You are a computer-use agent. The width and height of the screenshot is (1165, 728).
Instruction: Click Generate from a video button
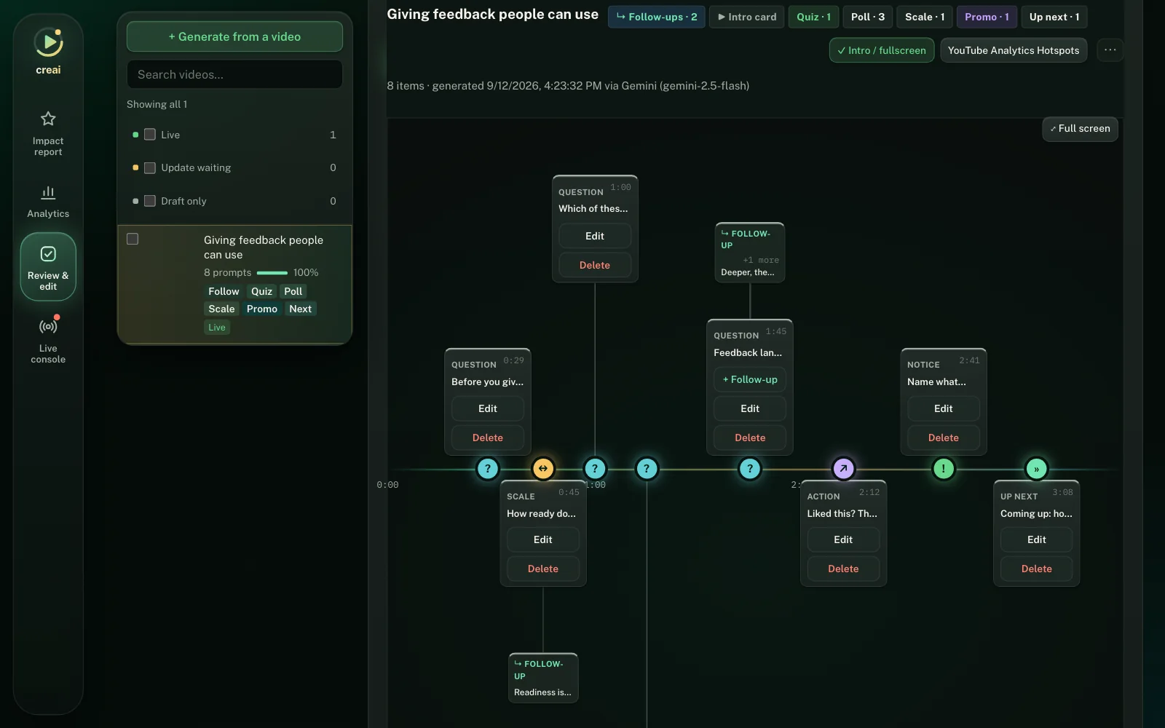234,36
